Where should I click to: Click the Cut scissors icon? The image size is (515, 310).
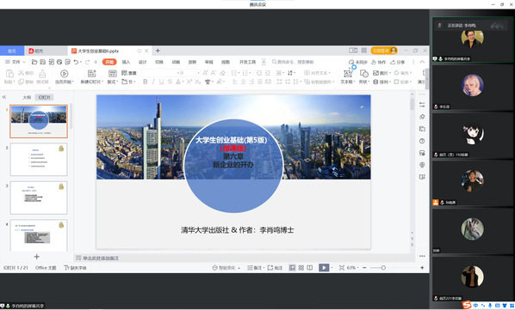point(21,73)
